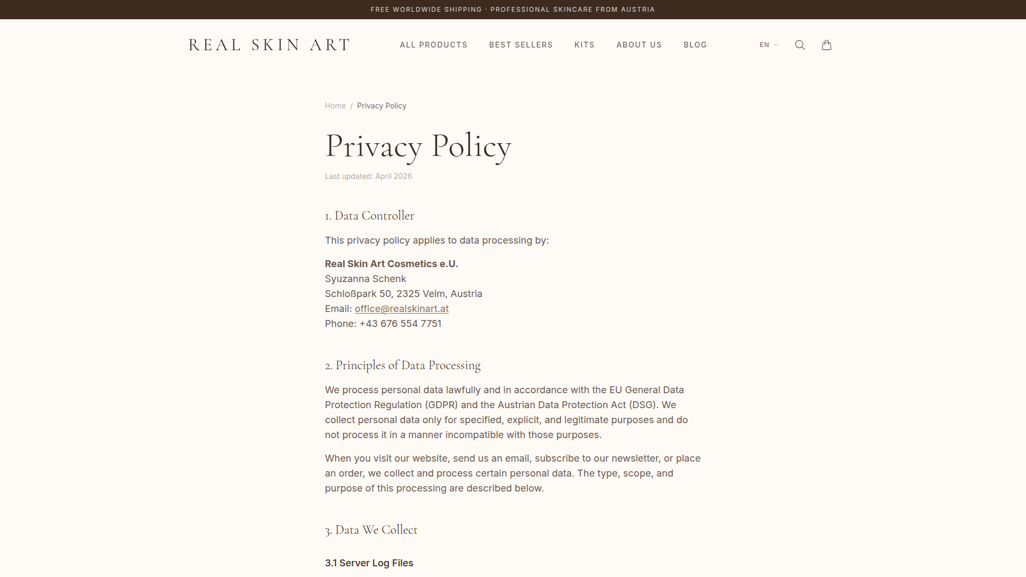Click the large Privacy Policy page title
Viewport: 1026px width, 577px height.
click(418, 146)
